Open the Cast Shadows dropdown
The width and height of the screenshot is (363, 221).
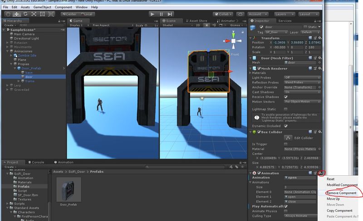[x=302, y=92]
